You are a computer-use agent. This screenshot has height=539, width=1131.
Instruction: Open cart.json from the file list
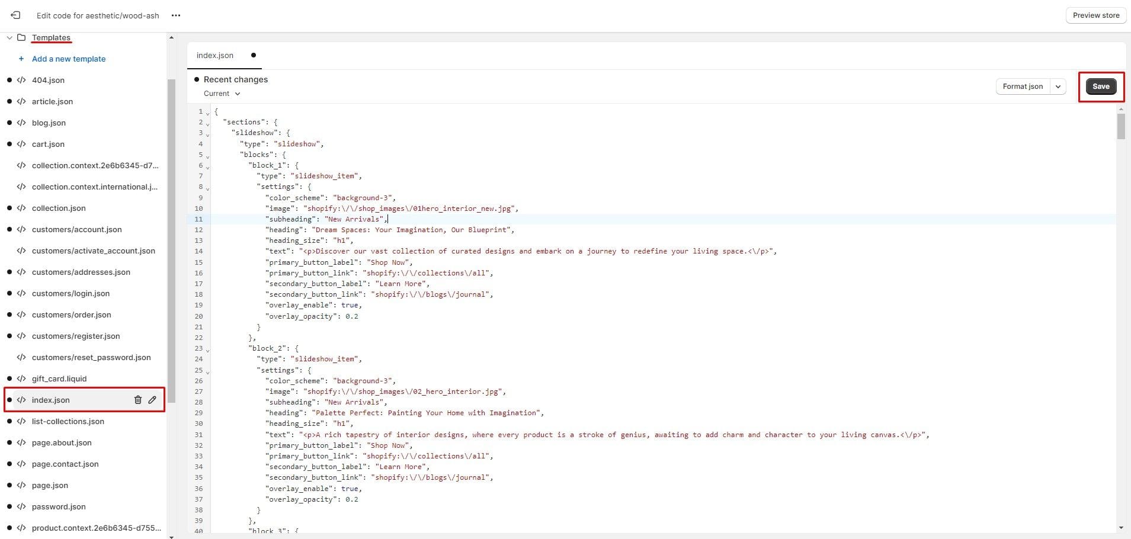tap(48, 144)
